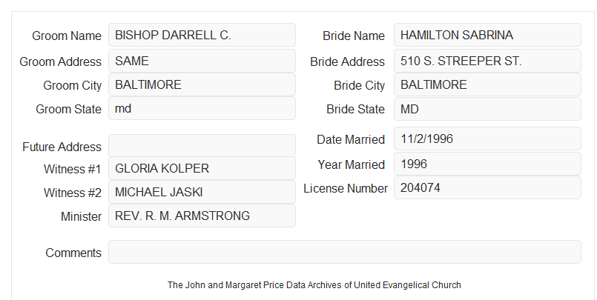
Task: Select the Date Married field
Action: (x=487, y=139)
